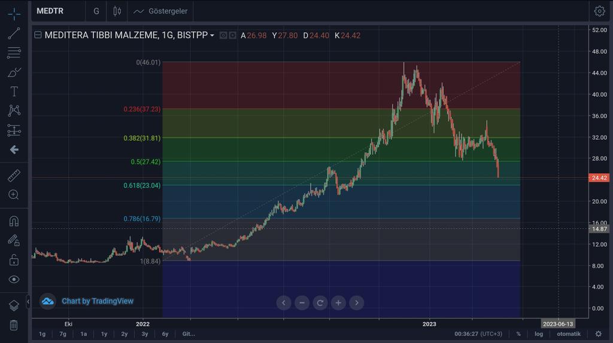Select the 1a date range
Viewport: 613px width, 343px height.
[84, 334]
